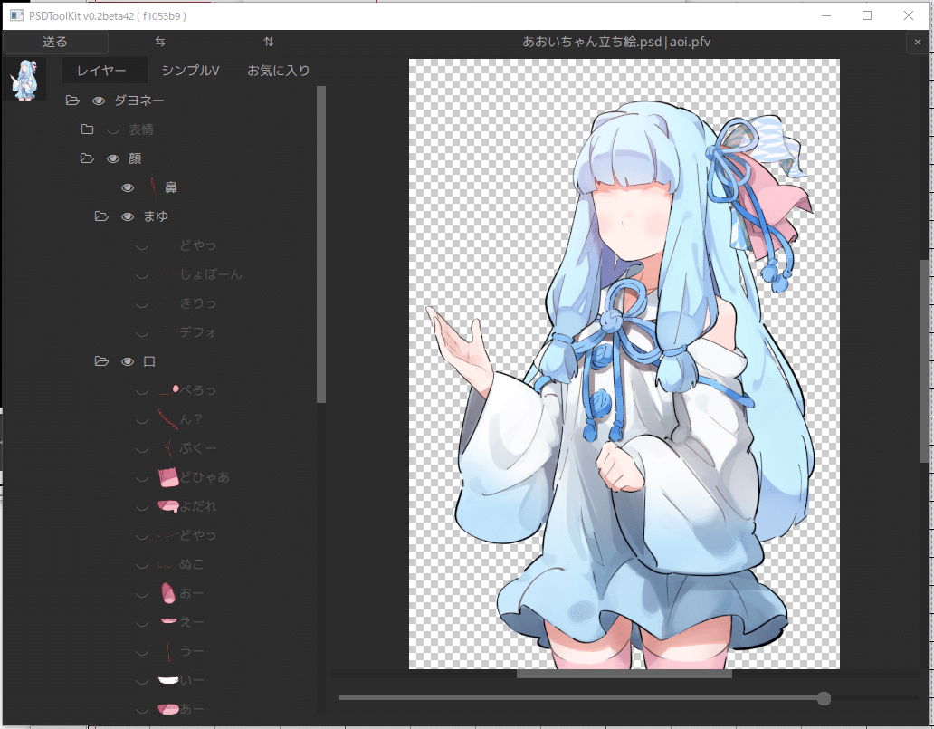Collapse the まゆ folder

pyautogui.click(x=101, y=216)
